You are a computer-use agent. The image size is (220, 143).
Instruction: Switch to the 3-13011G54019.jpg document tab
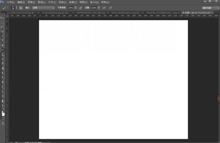point(55,13)
